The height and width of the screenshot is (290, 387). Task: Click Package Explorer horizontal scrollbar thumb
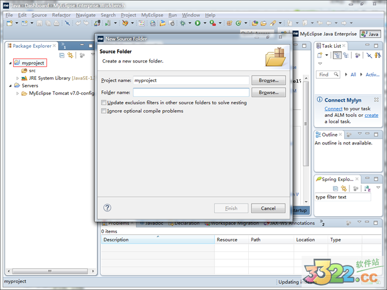50,271
